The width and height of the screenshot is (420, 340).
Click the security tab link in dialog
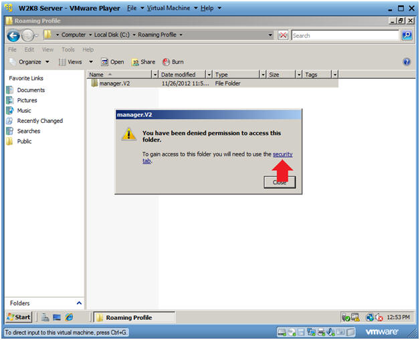coord(282,154)
